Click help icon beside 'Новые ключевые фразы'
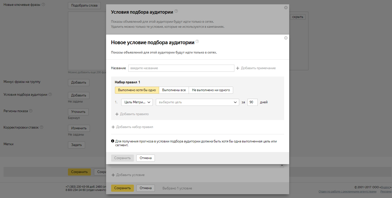 tap(43, 5)
